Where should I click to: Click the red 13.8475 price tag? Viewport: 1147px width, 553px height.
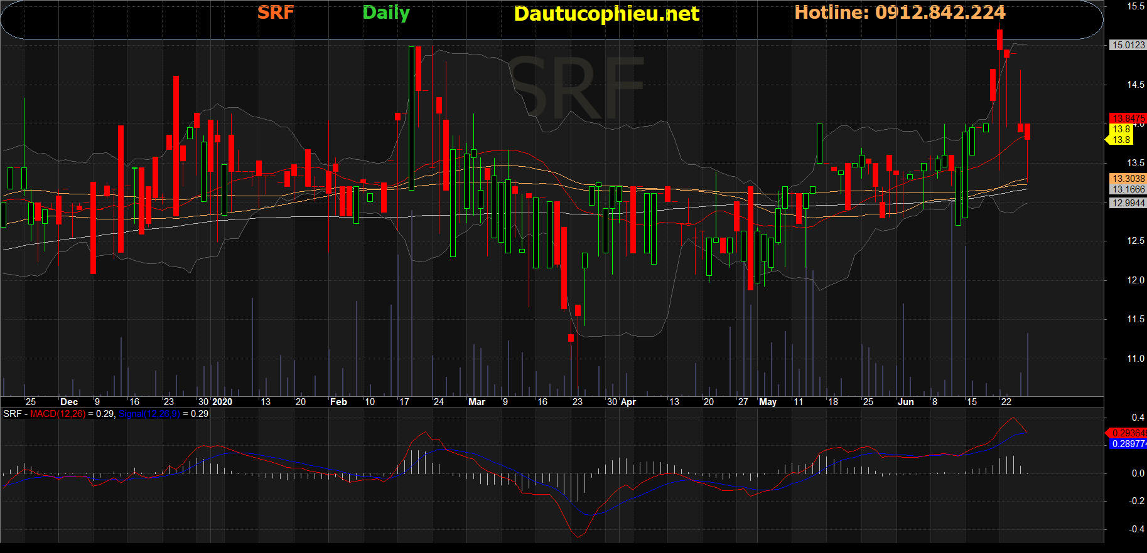coord(1128,118)
